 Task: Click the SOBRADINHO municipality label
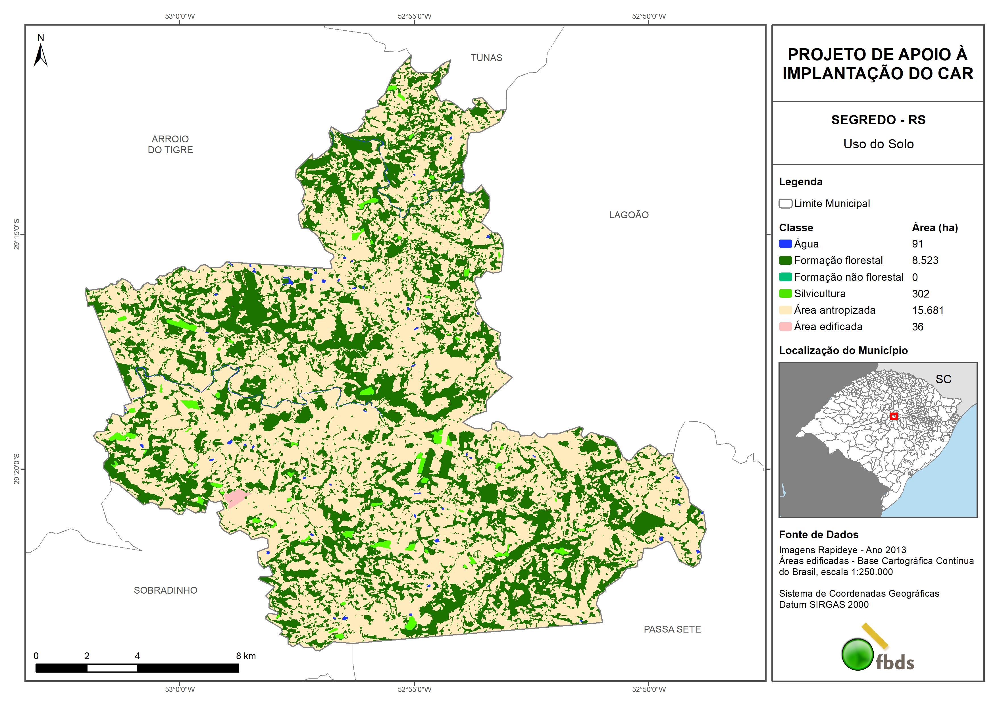[165, 590]
